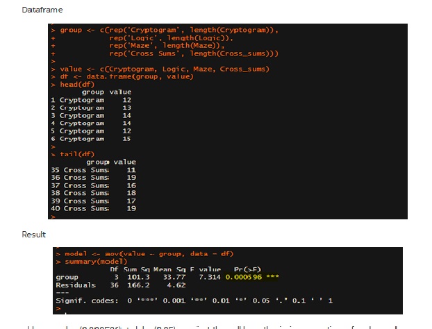Click the F value 7.314

click(x=210, y=277)
